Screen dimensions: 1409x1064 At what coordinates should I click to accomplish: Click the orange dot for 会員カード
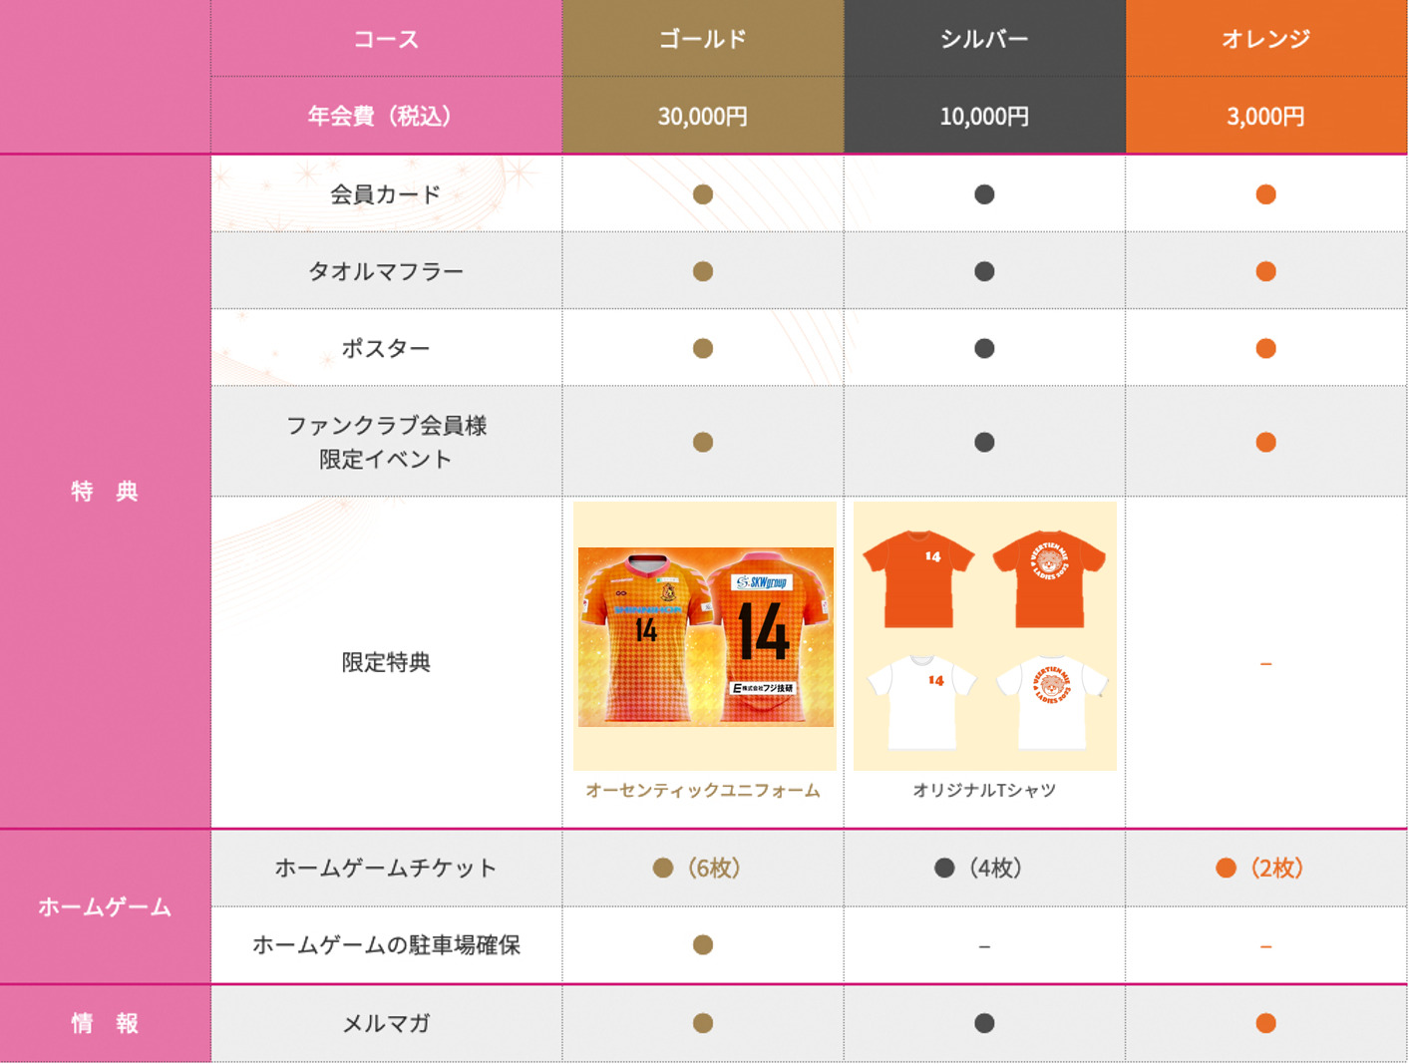point(1265,194)
